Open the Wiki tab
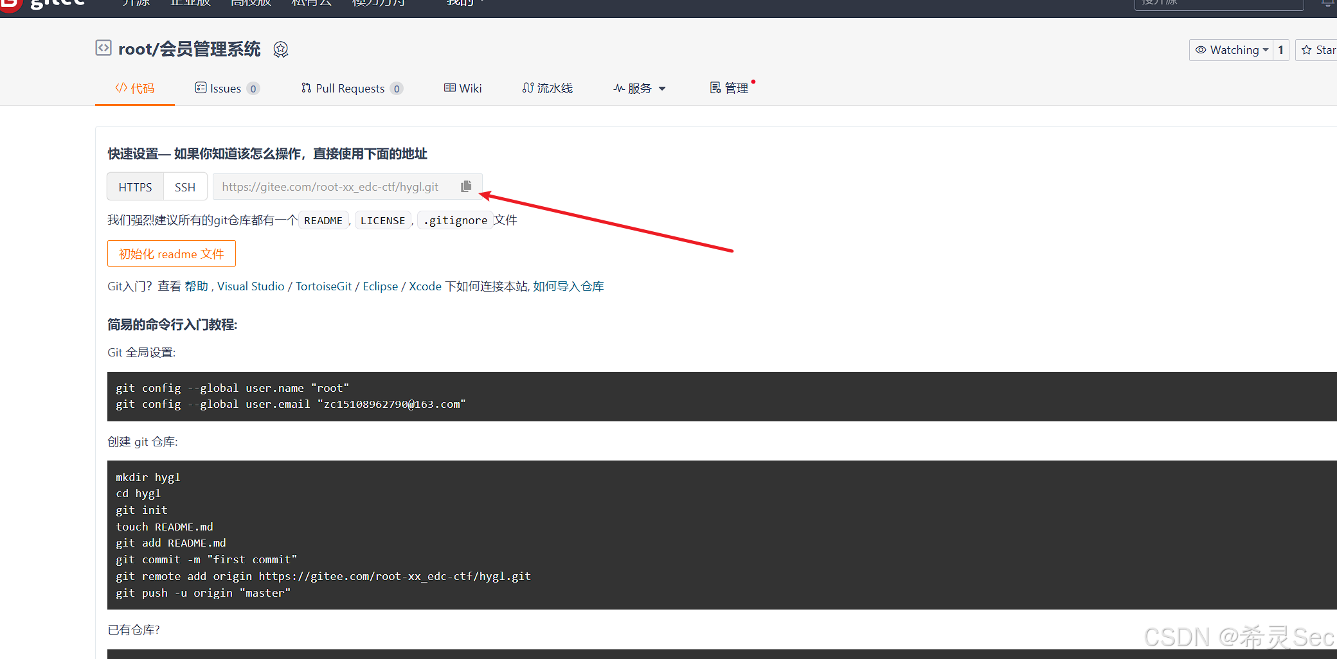 click(463, 88)
